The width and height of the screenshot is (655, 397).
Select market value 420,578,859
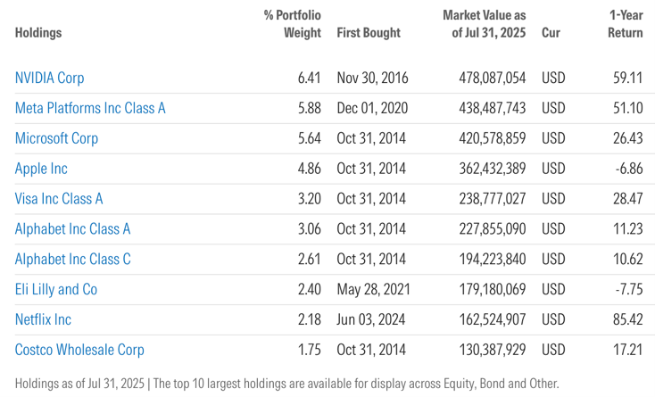(x=493, y=138)
